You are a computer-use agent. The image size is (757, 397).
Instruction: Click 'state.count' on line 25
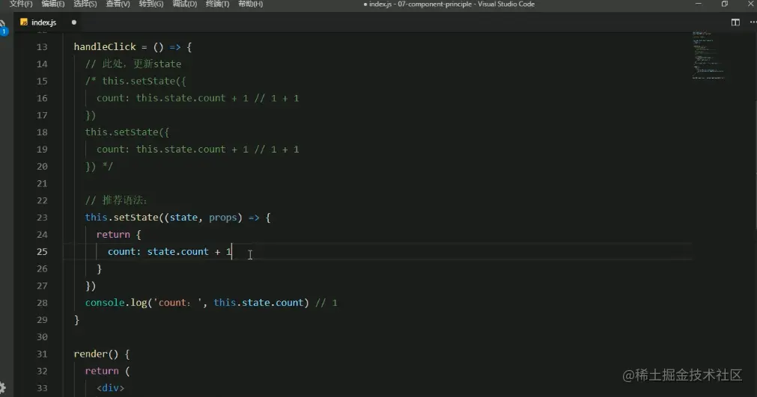[177, 251]
